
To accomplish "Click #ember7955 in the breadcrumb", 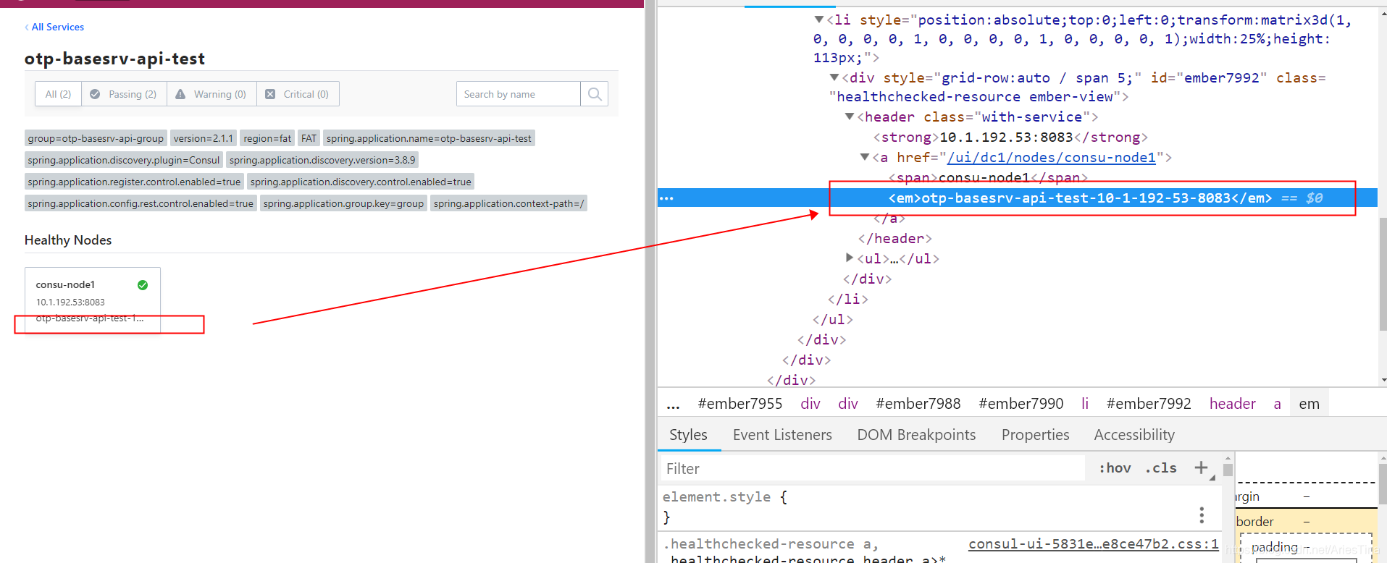I will tap(740, 404).
